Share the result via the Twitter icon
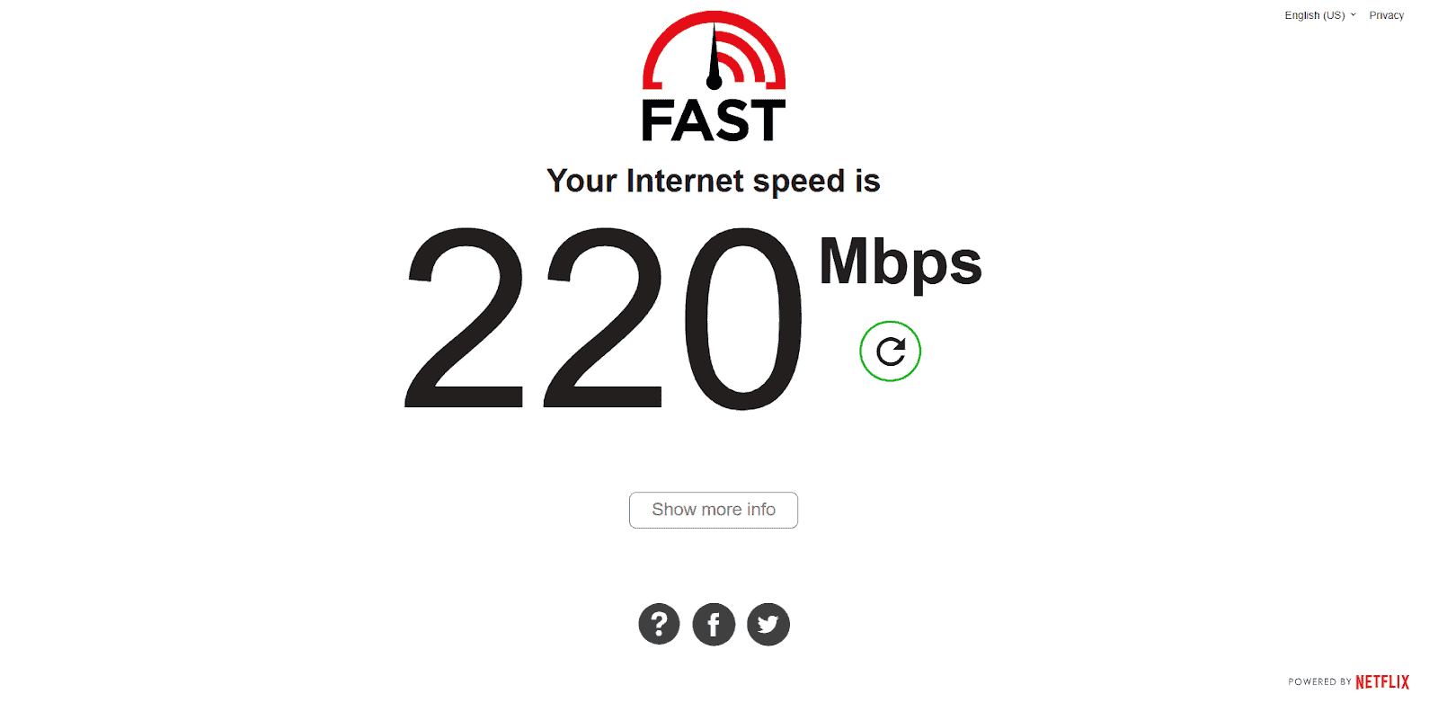Viewport: 1438px width, 703px height. [768, 624]
